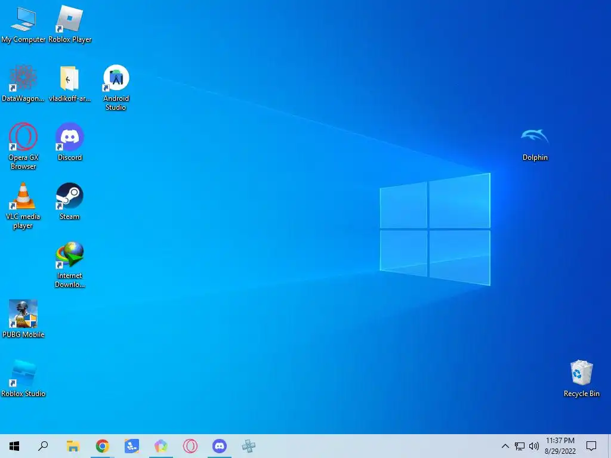Select the Opera GX Browser shortcut
This screenshot has height=458, width=611.
[x=23, y=147]
